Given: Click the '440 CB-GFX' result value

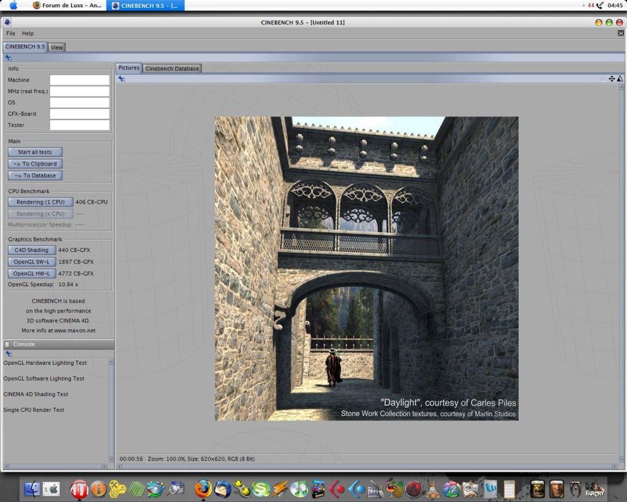Looking at the screenshot, I should point(74,250).
